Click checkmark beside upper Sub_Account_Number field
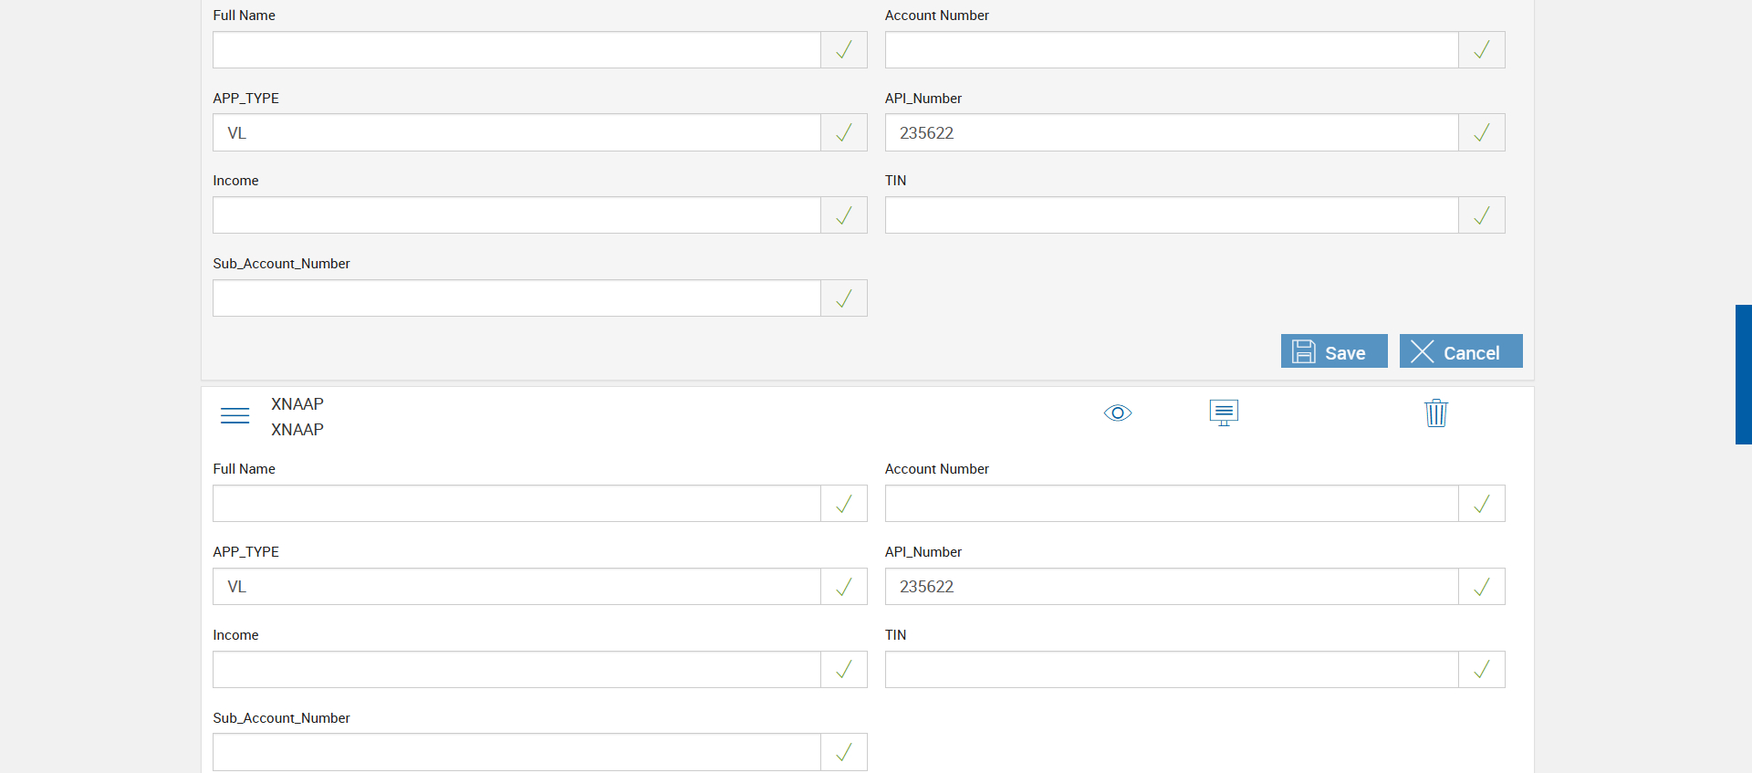Image resolution: width=1752 pixels, height=773 pixels. [844, 298]
